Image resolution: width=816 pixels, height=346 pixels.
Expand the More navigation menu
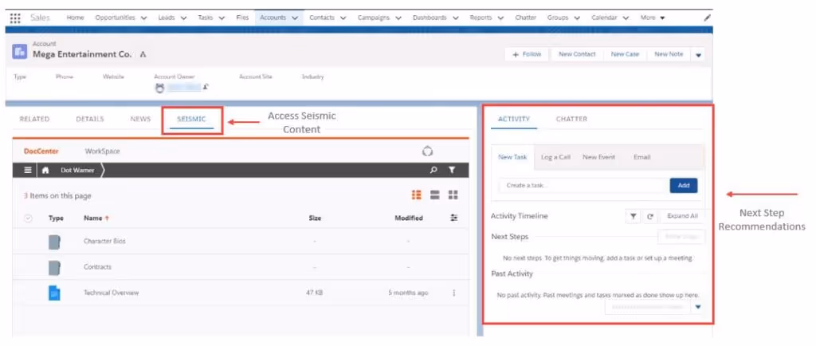pyautogui.click(x=653, y=18)
